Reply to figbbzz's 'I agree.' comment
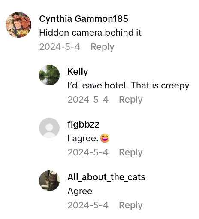Viewport: 199px width, 219px height. tap(131, 152)
